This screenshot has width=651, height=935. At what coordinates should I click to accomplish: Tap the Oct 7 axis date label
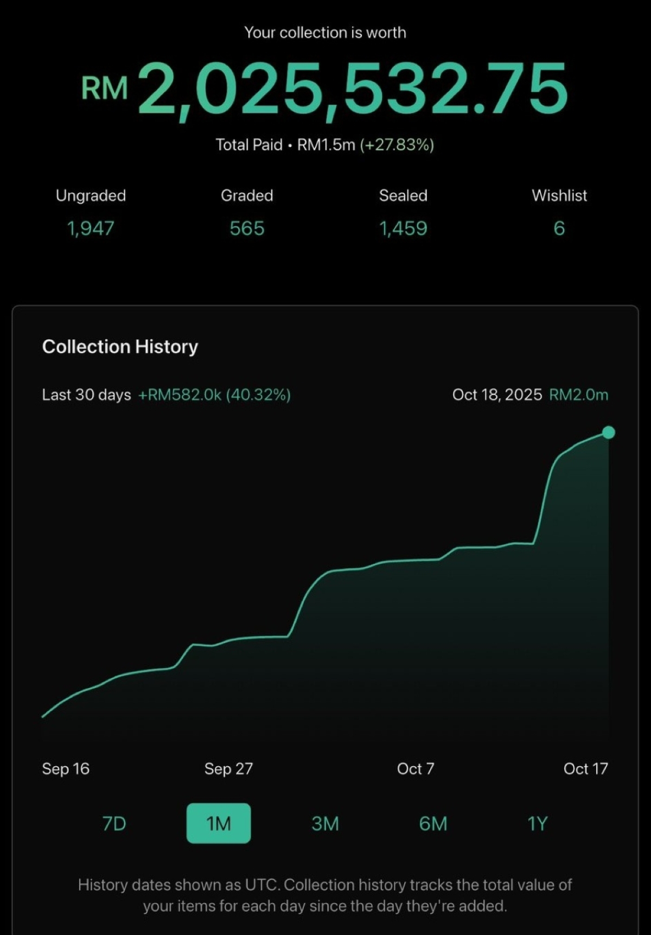pos(416,768)
